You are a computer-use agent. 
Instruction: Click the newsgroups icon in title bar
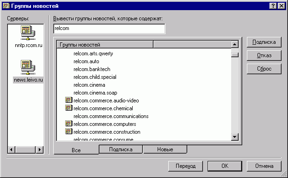(6, 6)
